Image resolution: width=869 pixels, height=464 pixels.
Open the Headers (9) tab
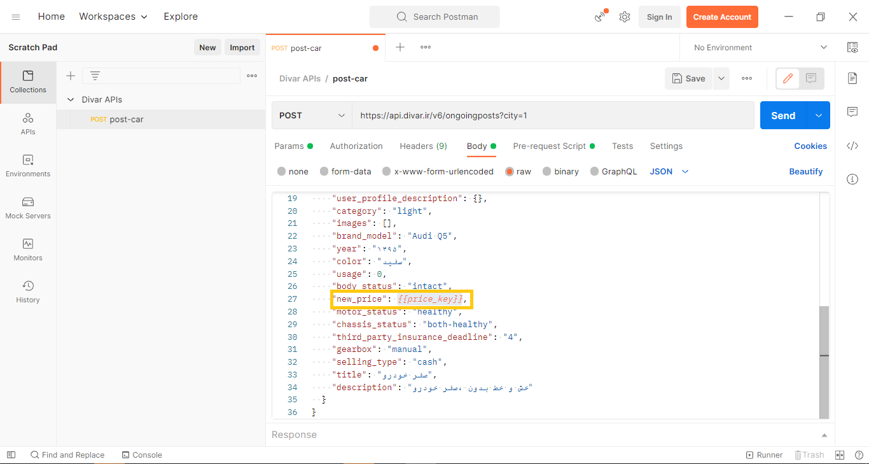(x=423, y=146)
